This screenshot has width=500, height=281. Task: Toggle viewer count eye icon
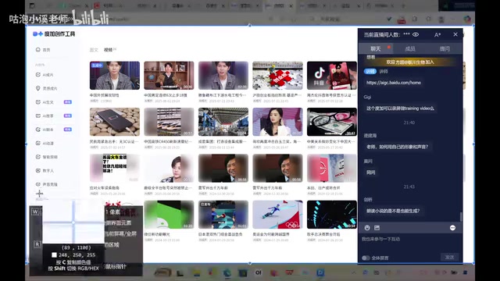[416, 34]
